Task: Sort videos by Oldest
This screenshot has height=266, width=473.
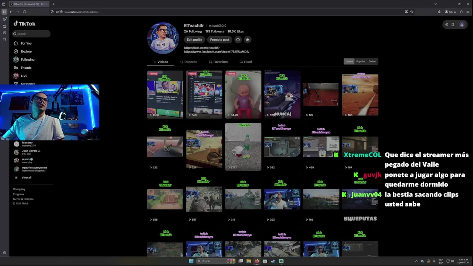Action: [372, 61]
